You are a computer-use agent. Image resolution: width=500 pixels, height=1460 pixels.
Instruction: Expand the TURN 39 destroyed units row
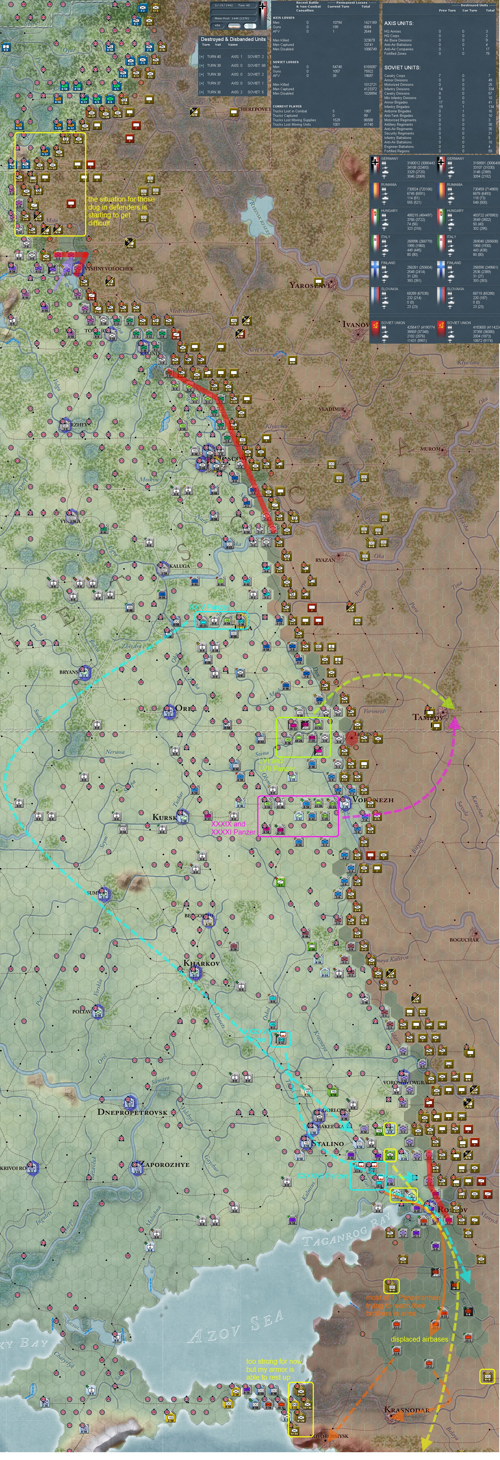pyautogui.click(x=202, y=65)
